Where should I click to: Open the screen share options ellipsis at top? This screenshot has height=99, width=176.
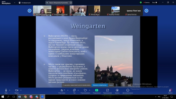(71, 2)
